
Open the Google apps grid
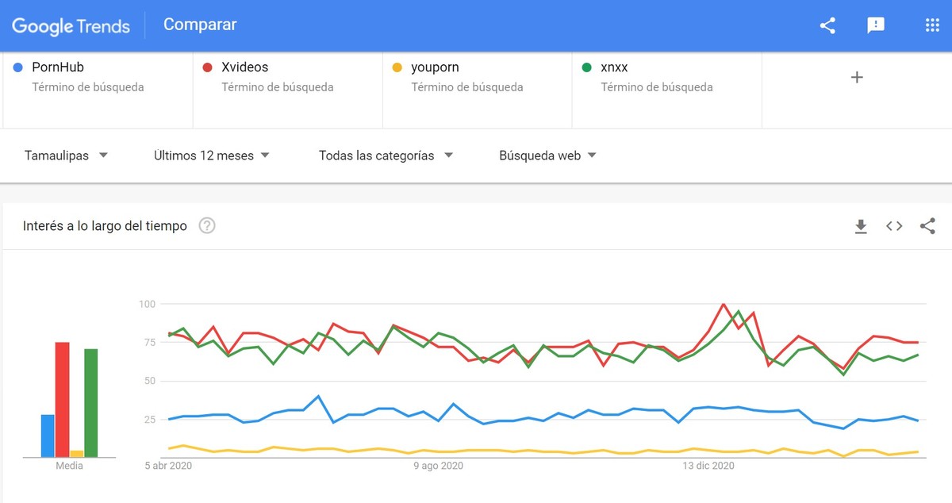(932, 25)
